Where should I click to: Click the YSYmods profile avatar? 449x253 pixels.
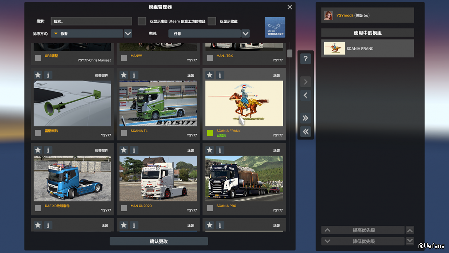pos(328,15)
